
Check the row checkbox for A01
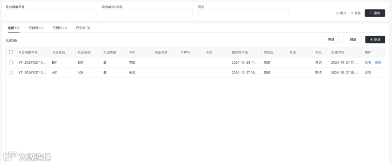(11, 72)
